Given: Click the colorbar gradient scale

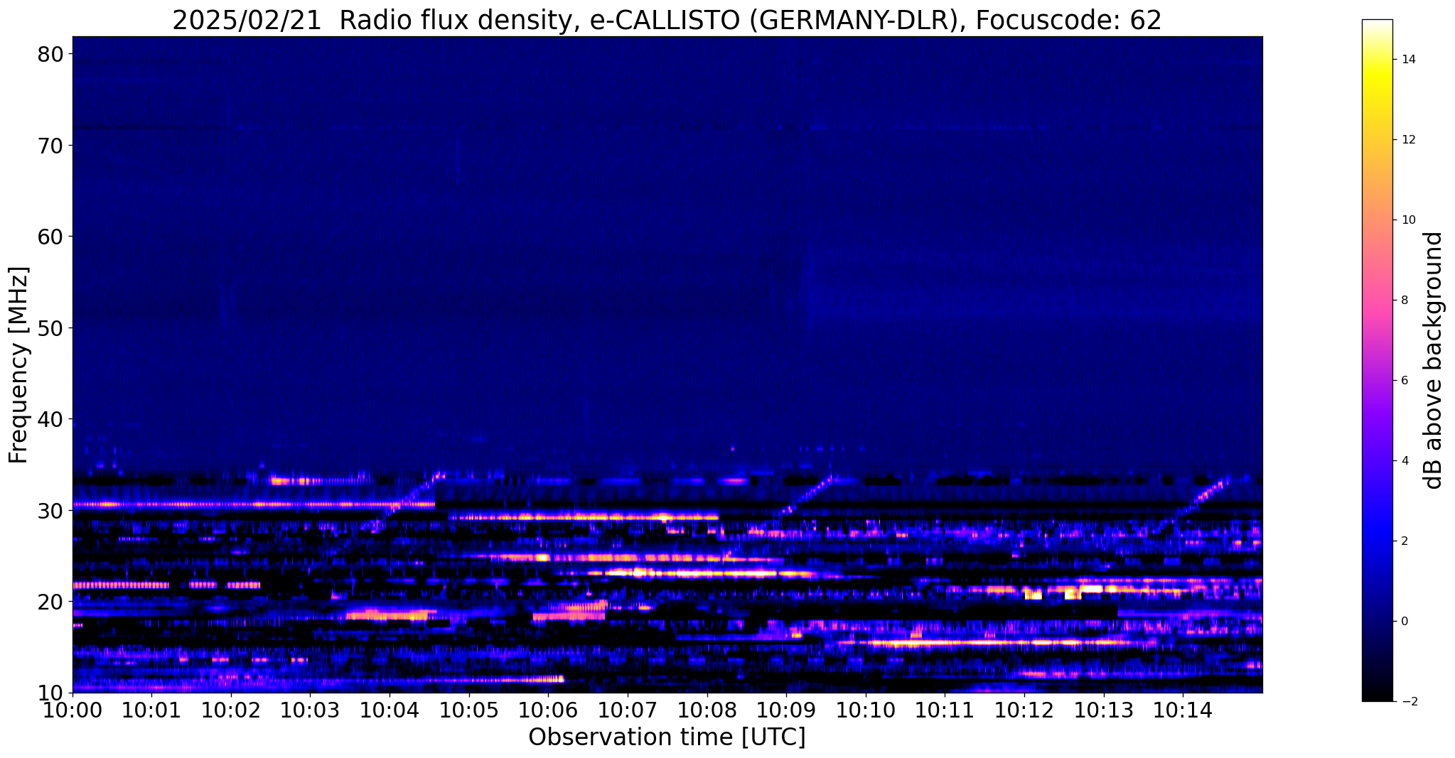Looking at the screenshot, I should (x=1377, y=360).
